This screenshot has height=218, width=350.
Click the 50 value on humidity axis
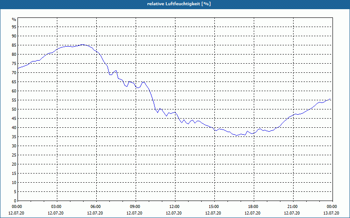coord(14,109)
